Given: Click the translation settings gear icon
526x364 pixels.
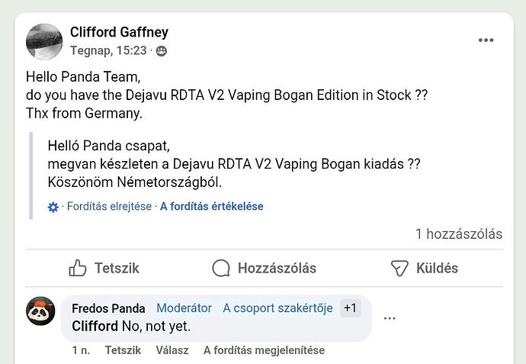Looking at the screenshot, I should coord(53,207).
